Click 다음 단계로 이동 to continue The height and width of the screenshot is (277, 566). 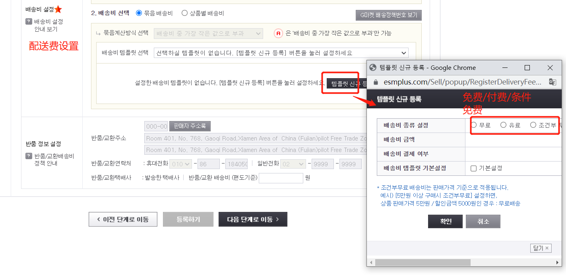(x=253, y=219)
